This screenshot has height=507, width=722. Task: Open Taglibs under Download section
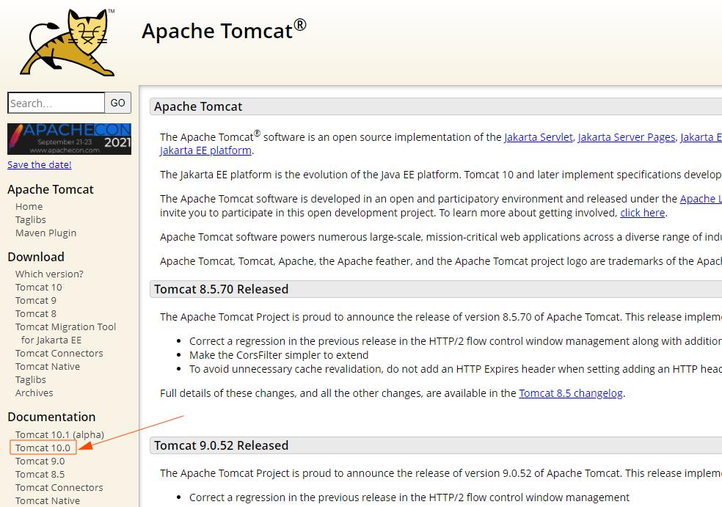(x=30, y=380)
